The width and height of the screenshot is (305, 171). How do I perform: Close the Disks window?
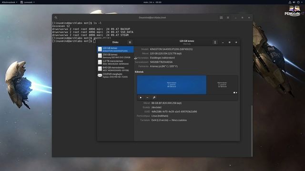click(236, 42)
